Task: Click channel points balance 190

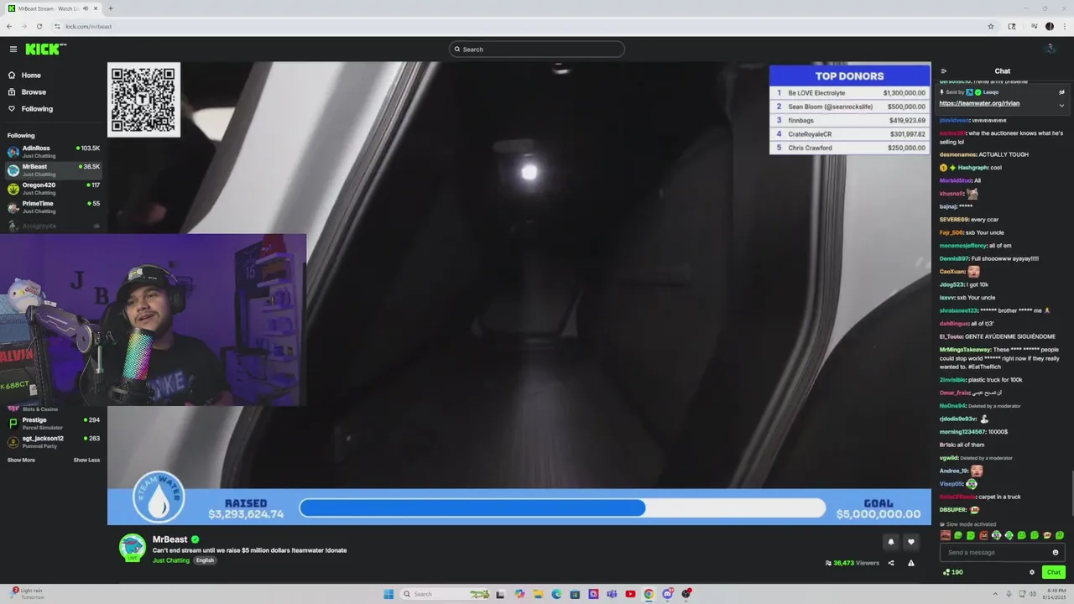Action: (x=953, y=572)
